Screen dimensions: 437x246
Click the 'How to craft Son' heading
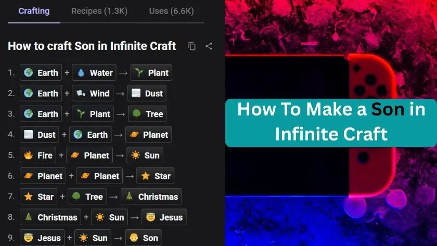(92, 46)
